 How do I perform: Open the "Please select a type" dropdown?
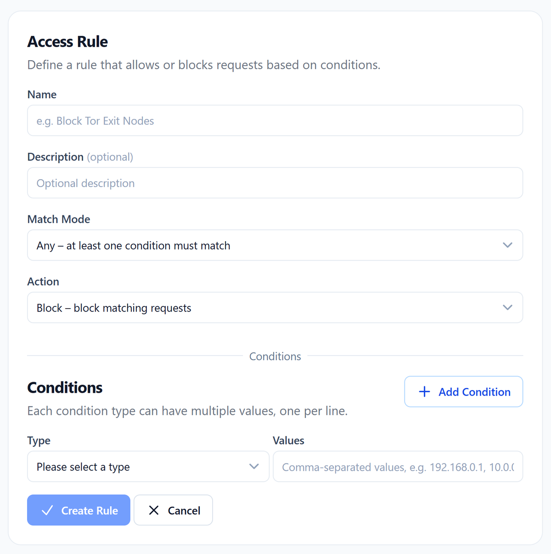point(148,466)
